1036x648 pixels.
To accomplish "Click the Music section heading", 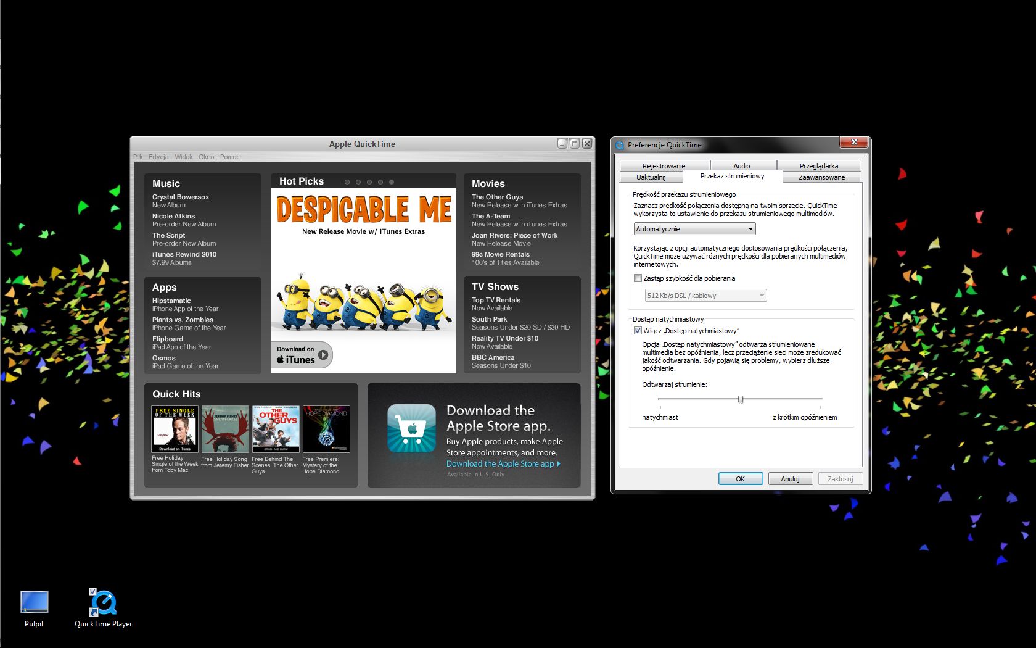I will point(166,184).
